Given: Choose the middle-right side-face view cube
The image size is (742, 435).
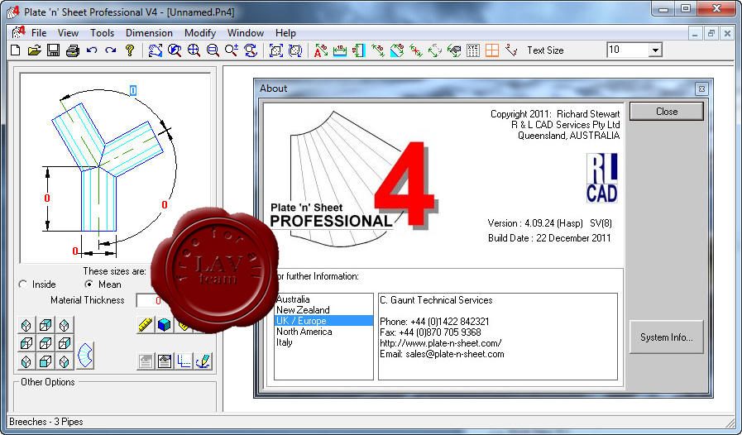Looking at the screenshot, I should click(65, 342).
